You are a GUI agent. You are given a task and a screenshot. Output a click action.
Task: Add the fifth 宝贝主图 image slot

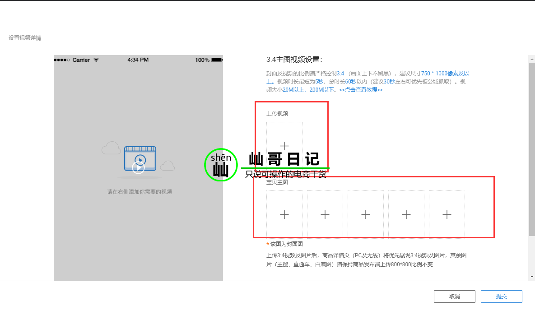click(447, 214)
